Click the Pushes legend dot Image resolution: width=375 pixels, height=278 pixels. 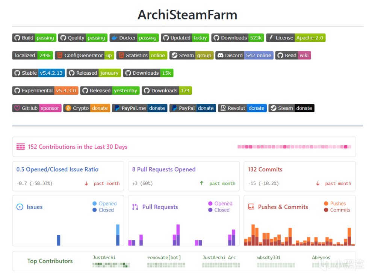click(326, 203)
